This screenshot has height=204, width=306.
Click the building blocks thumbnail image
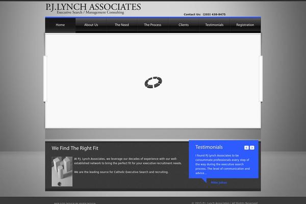click(x=62, y=171)
